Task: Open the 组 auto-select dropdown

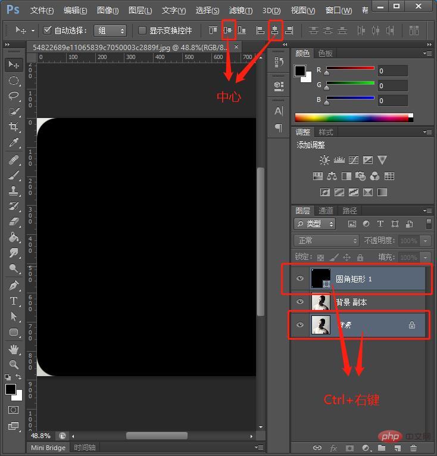Action: [110, 30]
